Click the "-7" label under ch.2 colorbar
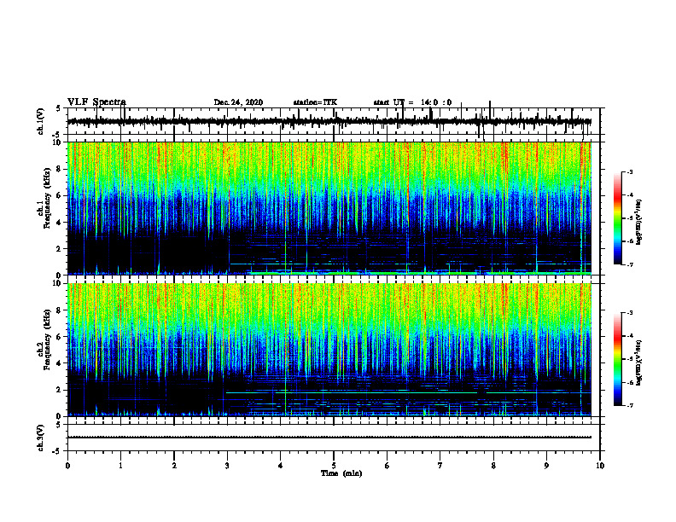The width and height of the screenshot is (676, 522). point(629,406)
